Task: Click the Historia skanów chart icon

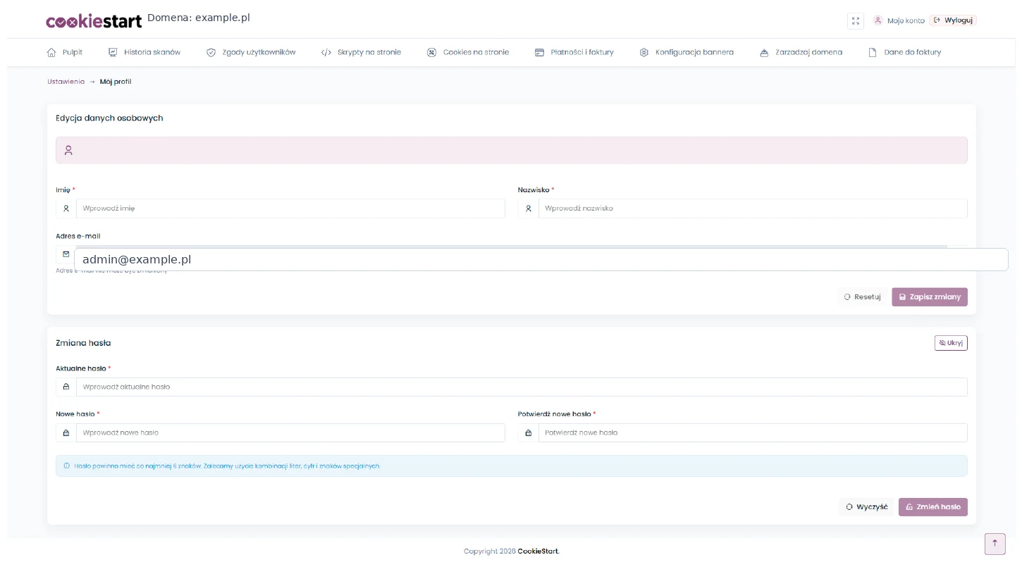Action: pos(113,52)
